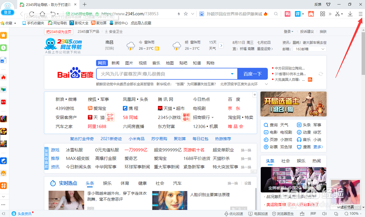Expand the 163邮箱 selector
365x217 pixels.
coord(323,49)
